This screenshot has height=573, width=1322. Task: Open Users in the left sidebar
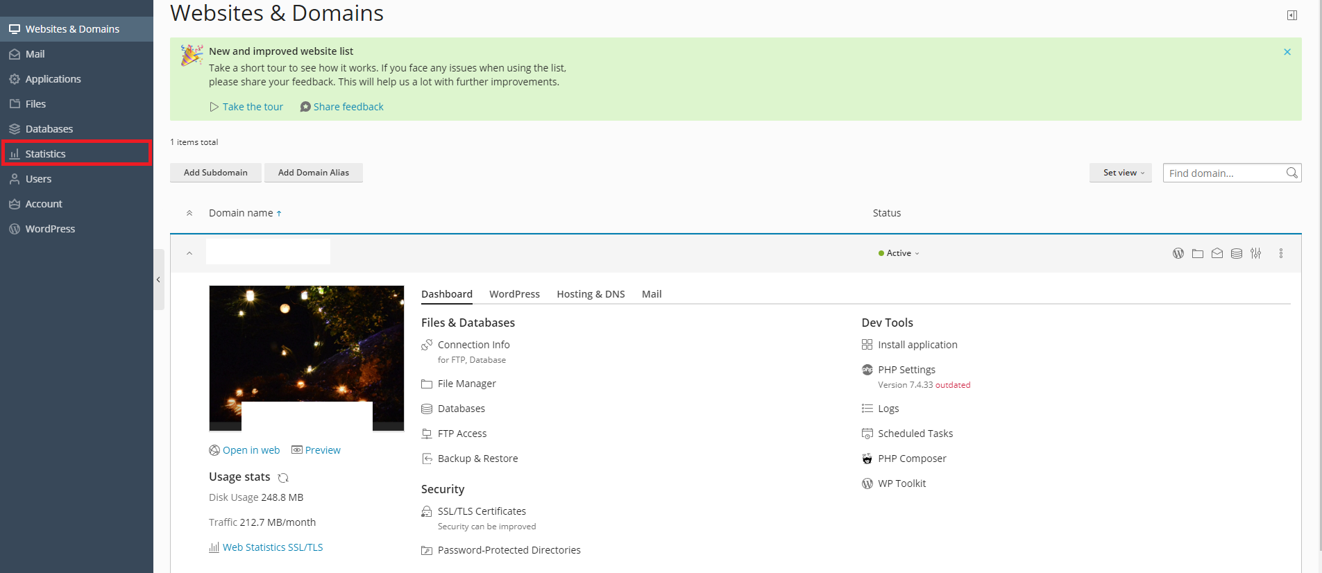click(76, 179)
